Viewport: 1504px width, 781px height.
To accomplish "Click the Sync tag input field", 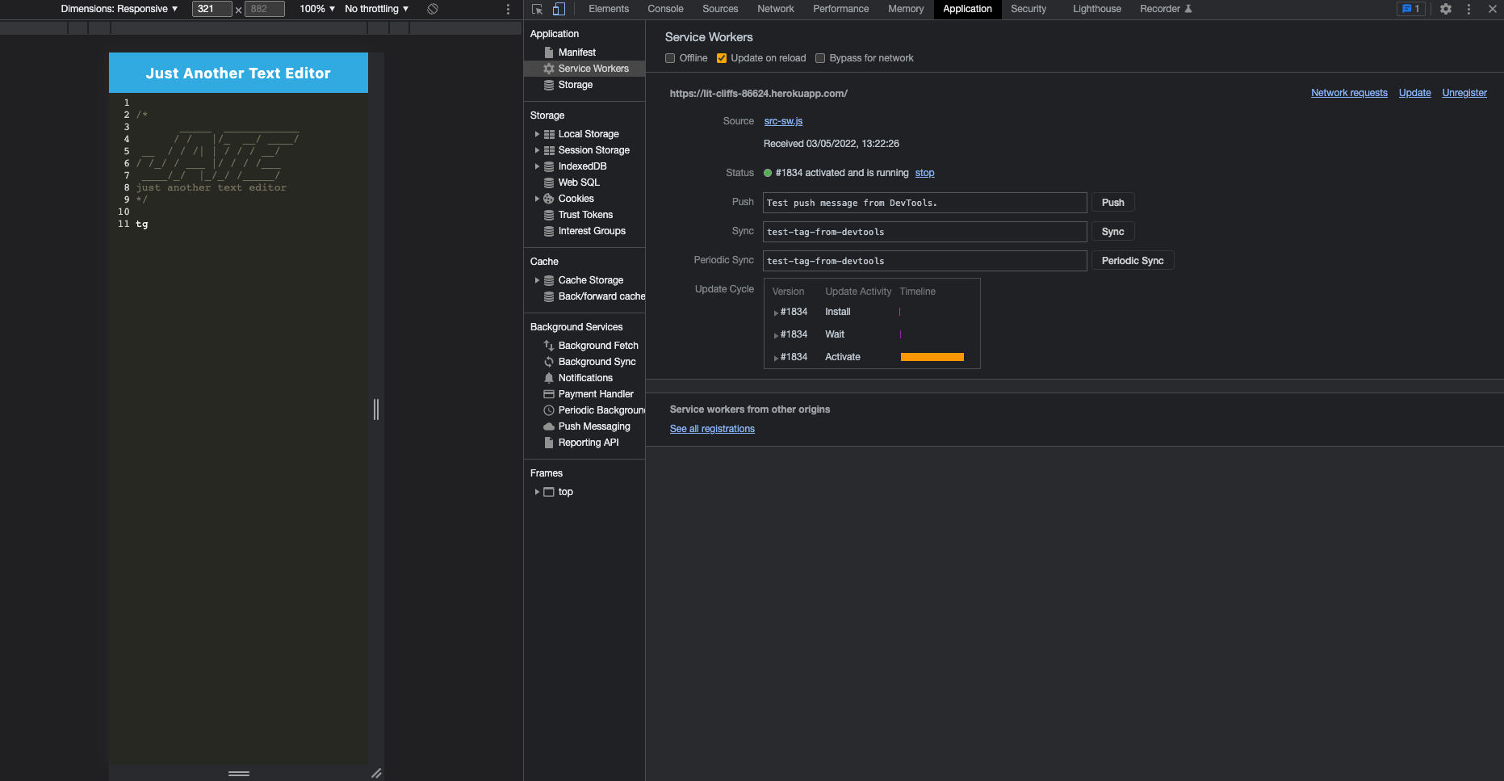I will [x=925, y=232].
